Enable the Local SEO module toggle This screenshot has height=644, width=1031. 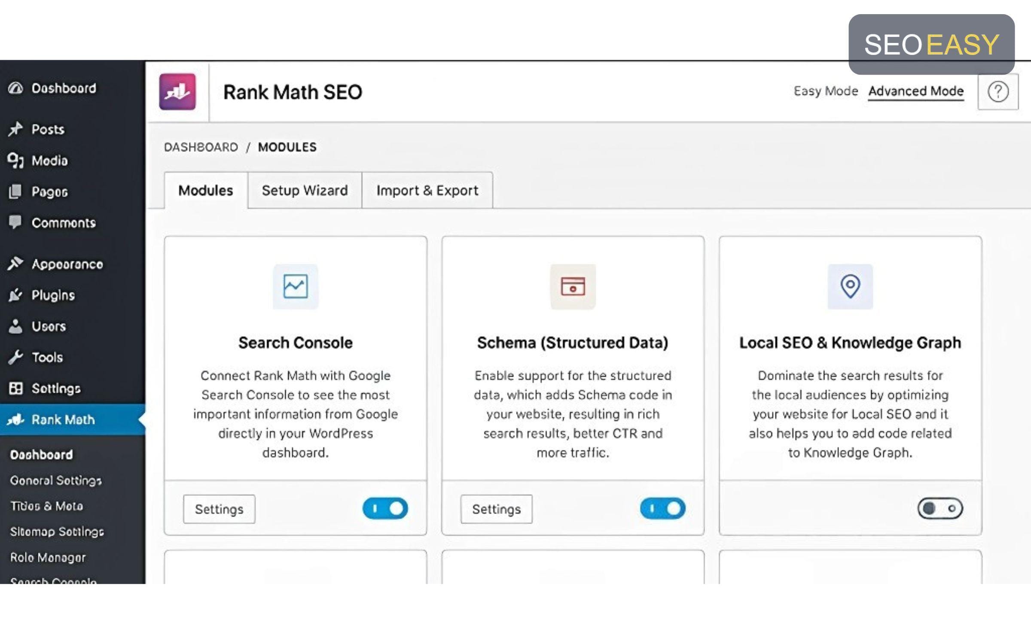940,508
